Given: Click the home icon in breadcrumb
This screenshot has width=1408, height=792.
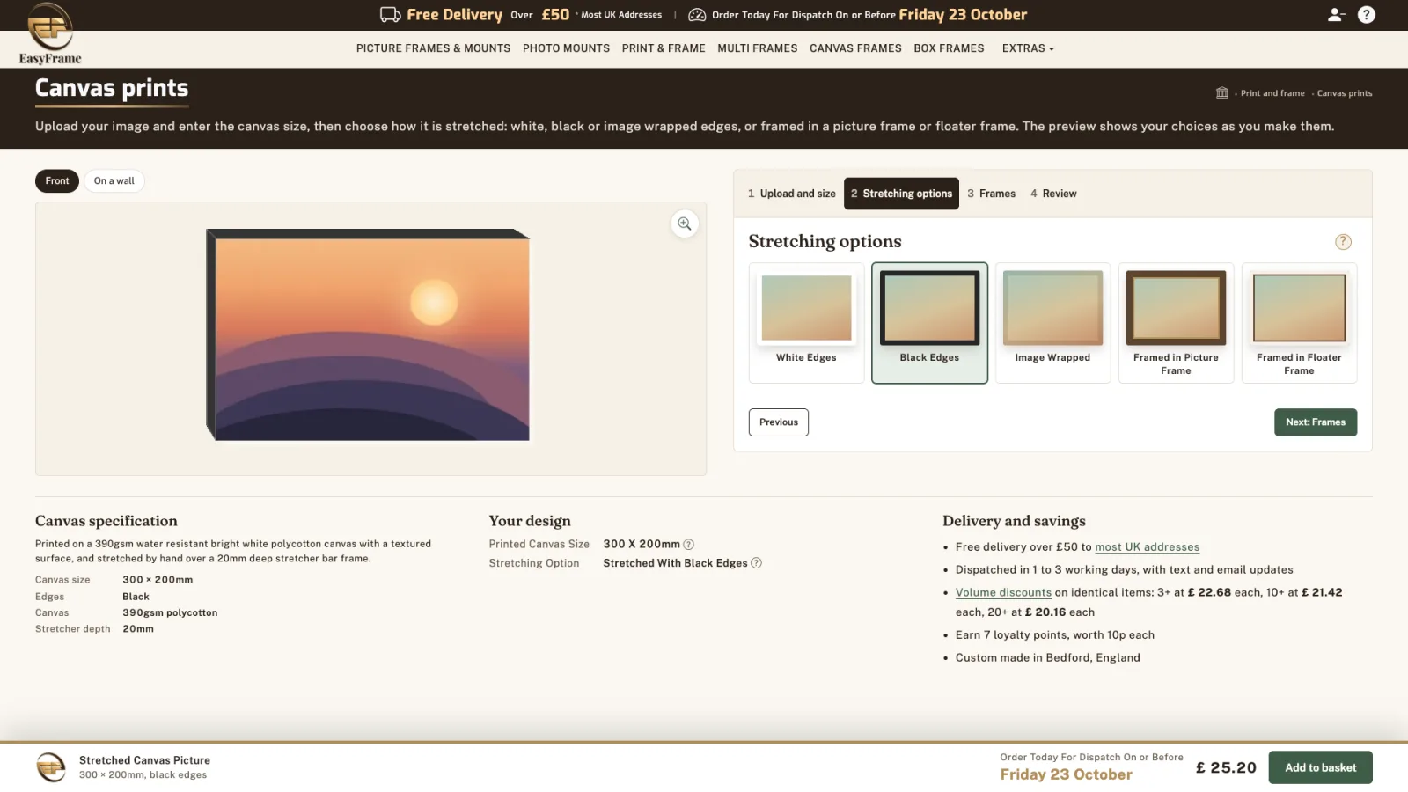Looking at the screenshot, I should 1222,92.
